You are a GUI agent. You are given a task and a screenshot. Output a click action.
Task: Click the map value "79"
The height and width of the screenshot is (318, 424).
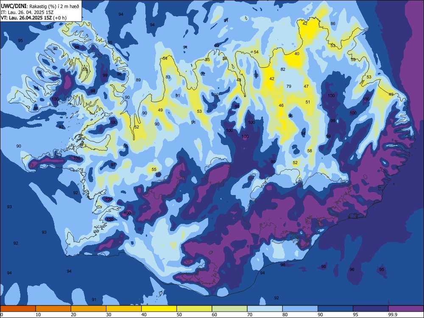click(x=289, y=86)
